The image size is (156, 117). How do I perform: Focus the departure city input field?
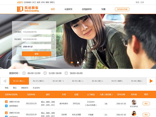coord(37,32)
